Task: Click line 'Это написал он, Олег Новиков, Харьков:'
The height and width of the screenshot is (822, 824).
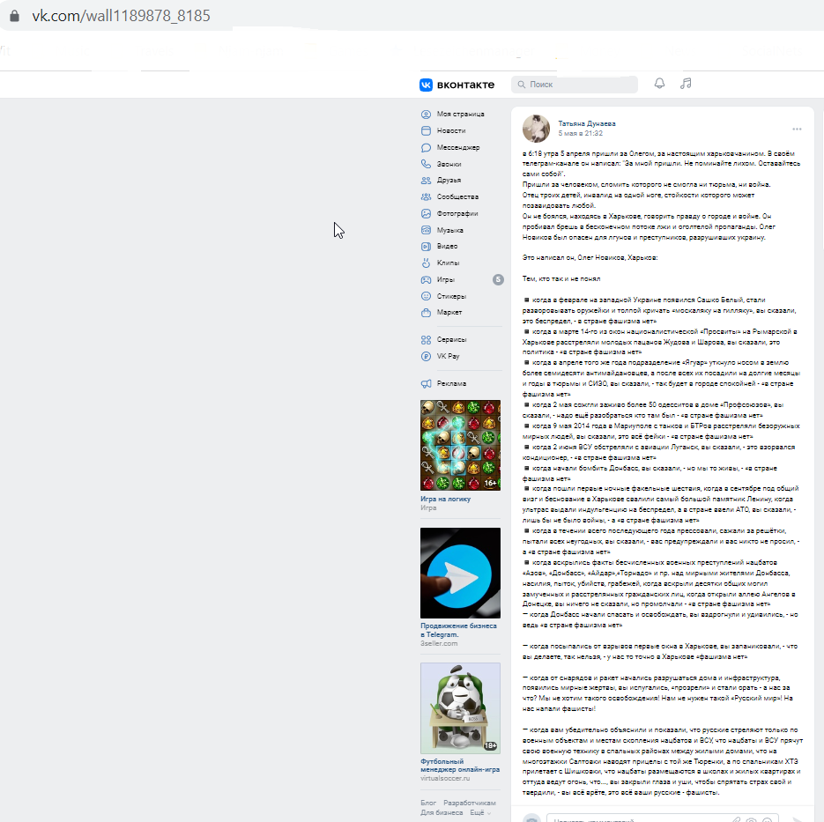Action: pos(590,258)
